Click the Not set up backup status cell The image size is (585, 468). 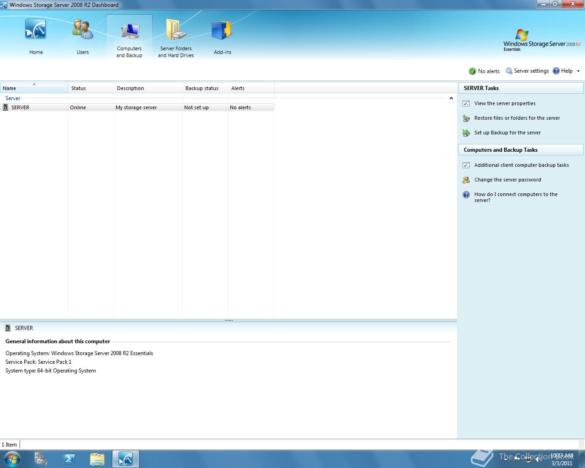(x=197, y=107)
